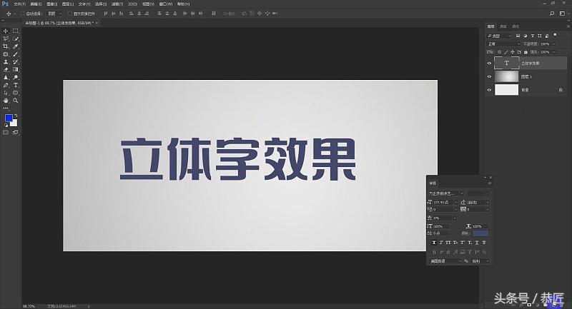Open the layer filter type dropdown
The image size is (572, 309).
(499, 36)
